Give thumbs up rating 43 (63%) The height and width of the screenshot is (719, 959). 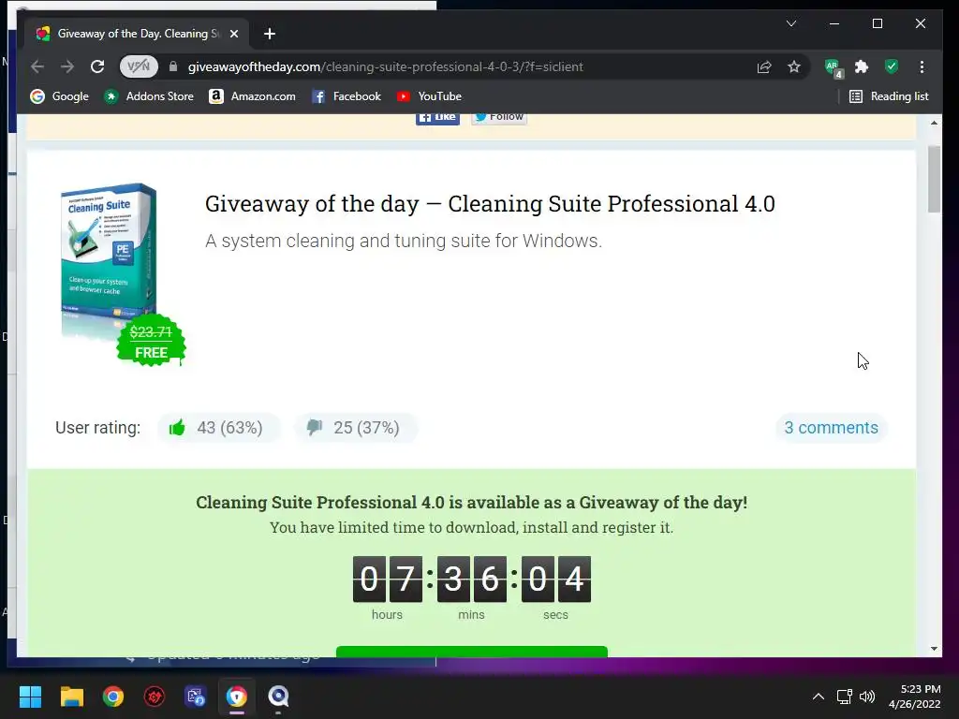pyautogui.click(x=219, y=427)
